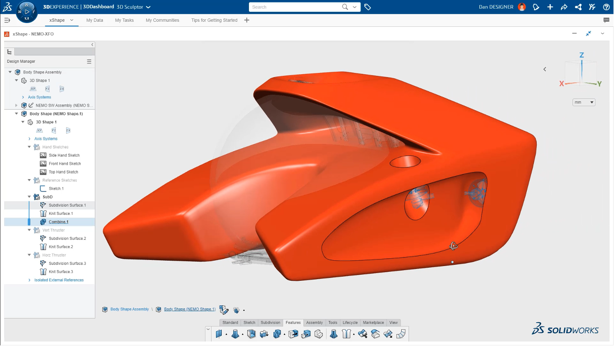Open the notifications bell icon

pyautogui.click(x=536, y=7)
